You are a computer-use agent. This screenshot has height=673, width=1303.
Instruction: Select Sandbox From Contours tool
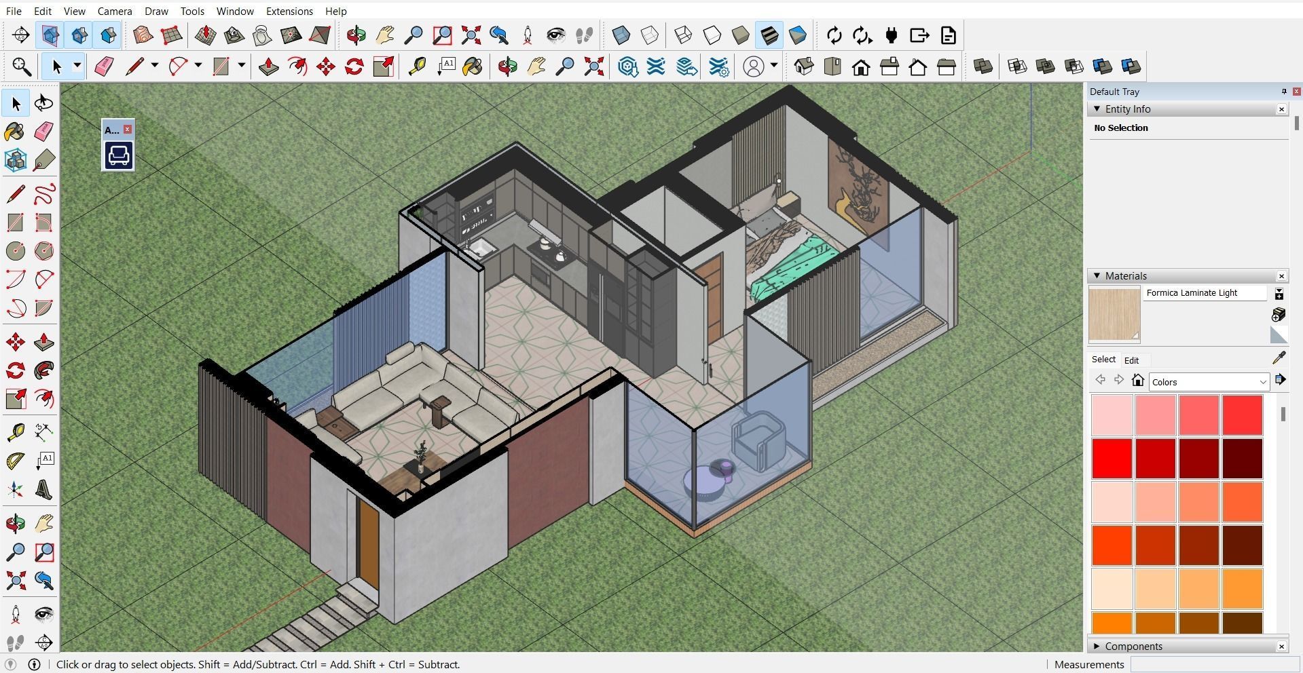(143, 35)
